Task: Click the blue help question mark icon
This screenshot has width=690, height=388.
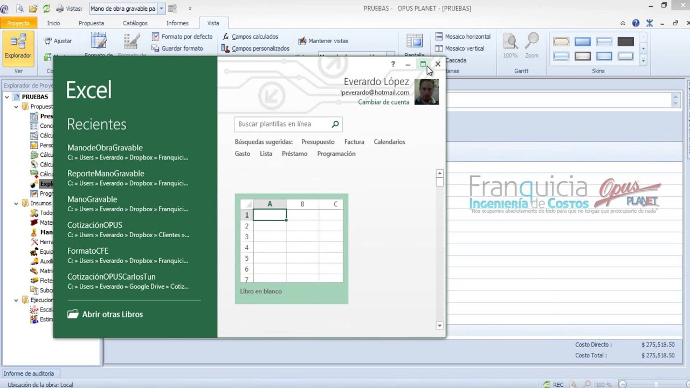Action: tap(636, 23)
